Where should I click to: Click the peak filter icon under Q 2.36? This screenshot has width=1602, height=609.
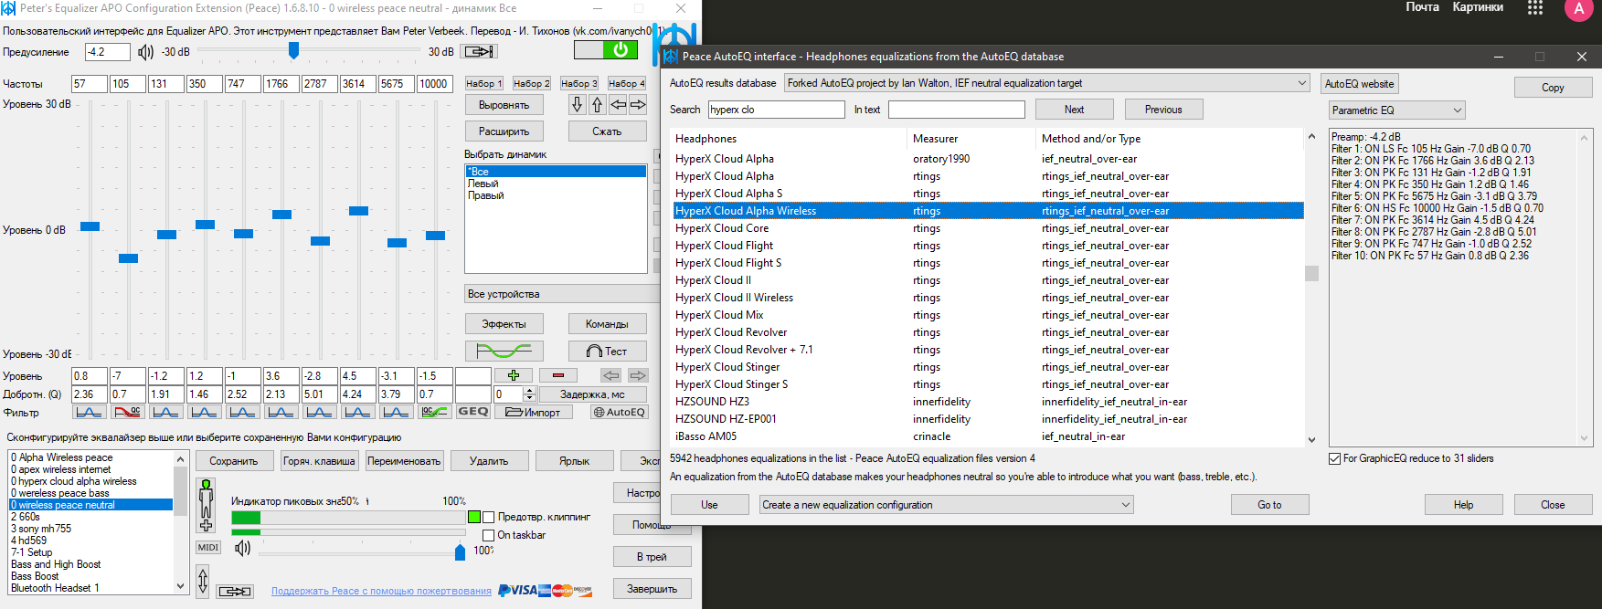(x=89, y=412)
